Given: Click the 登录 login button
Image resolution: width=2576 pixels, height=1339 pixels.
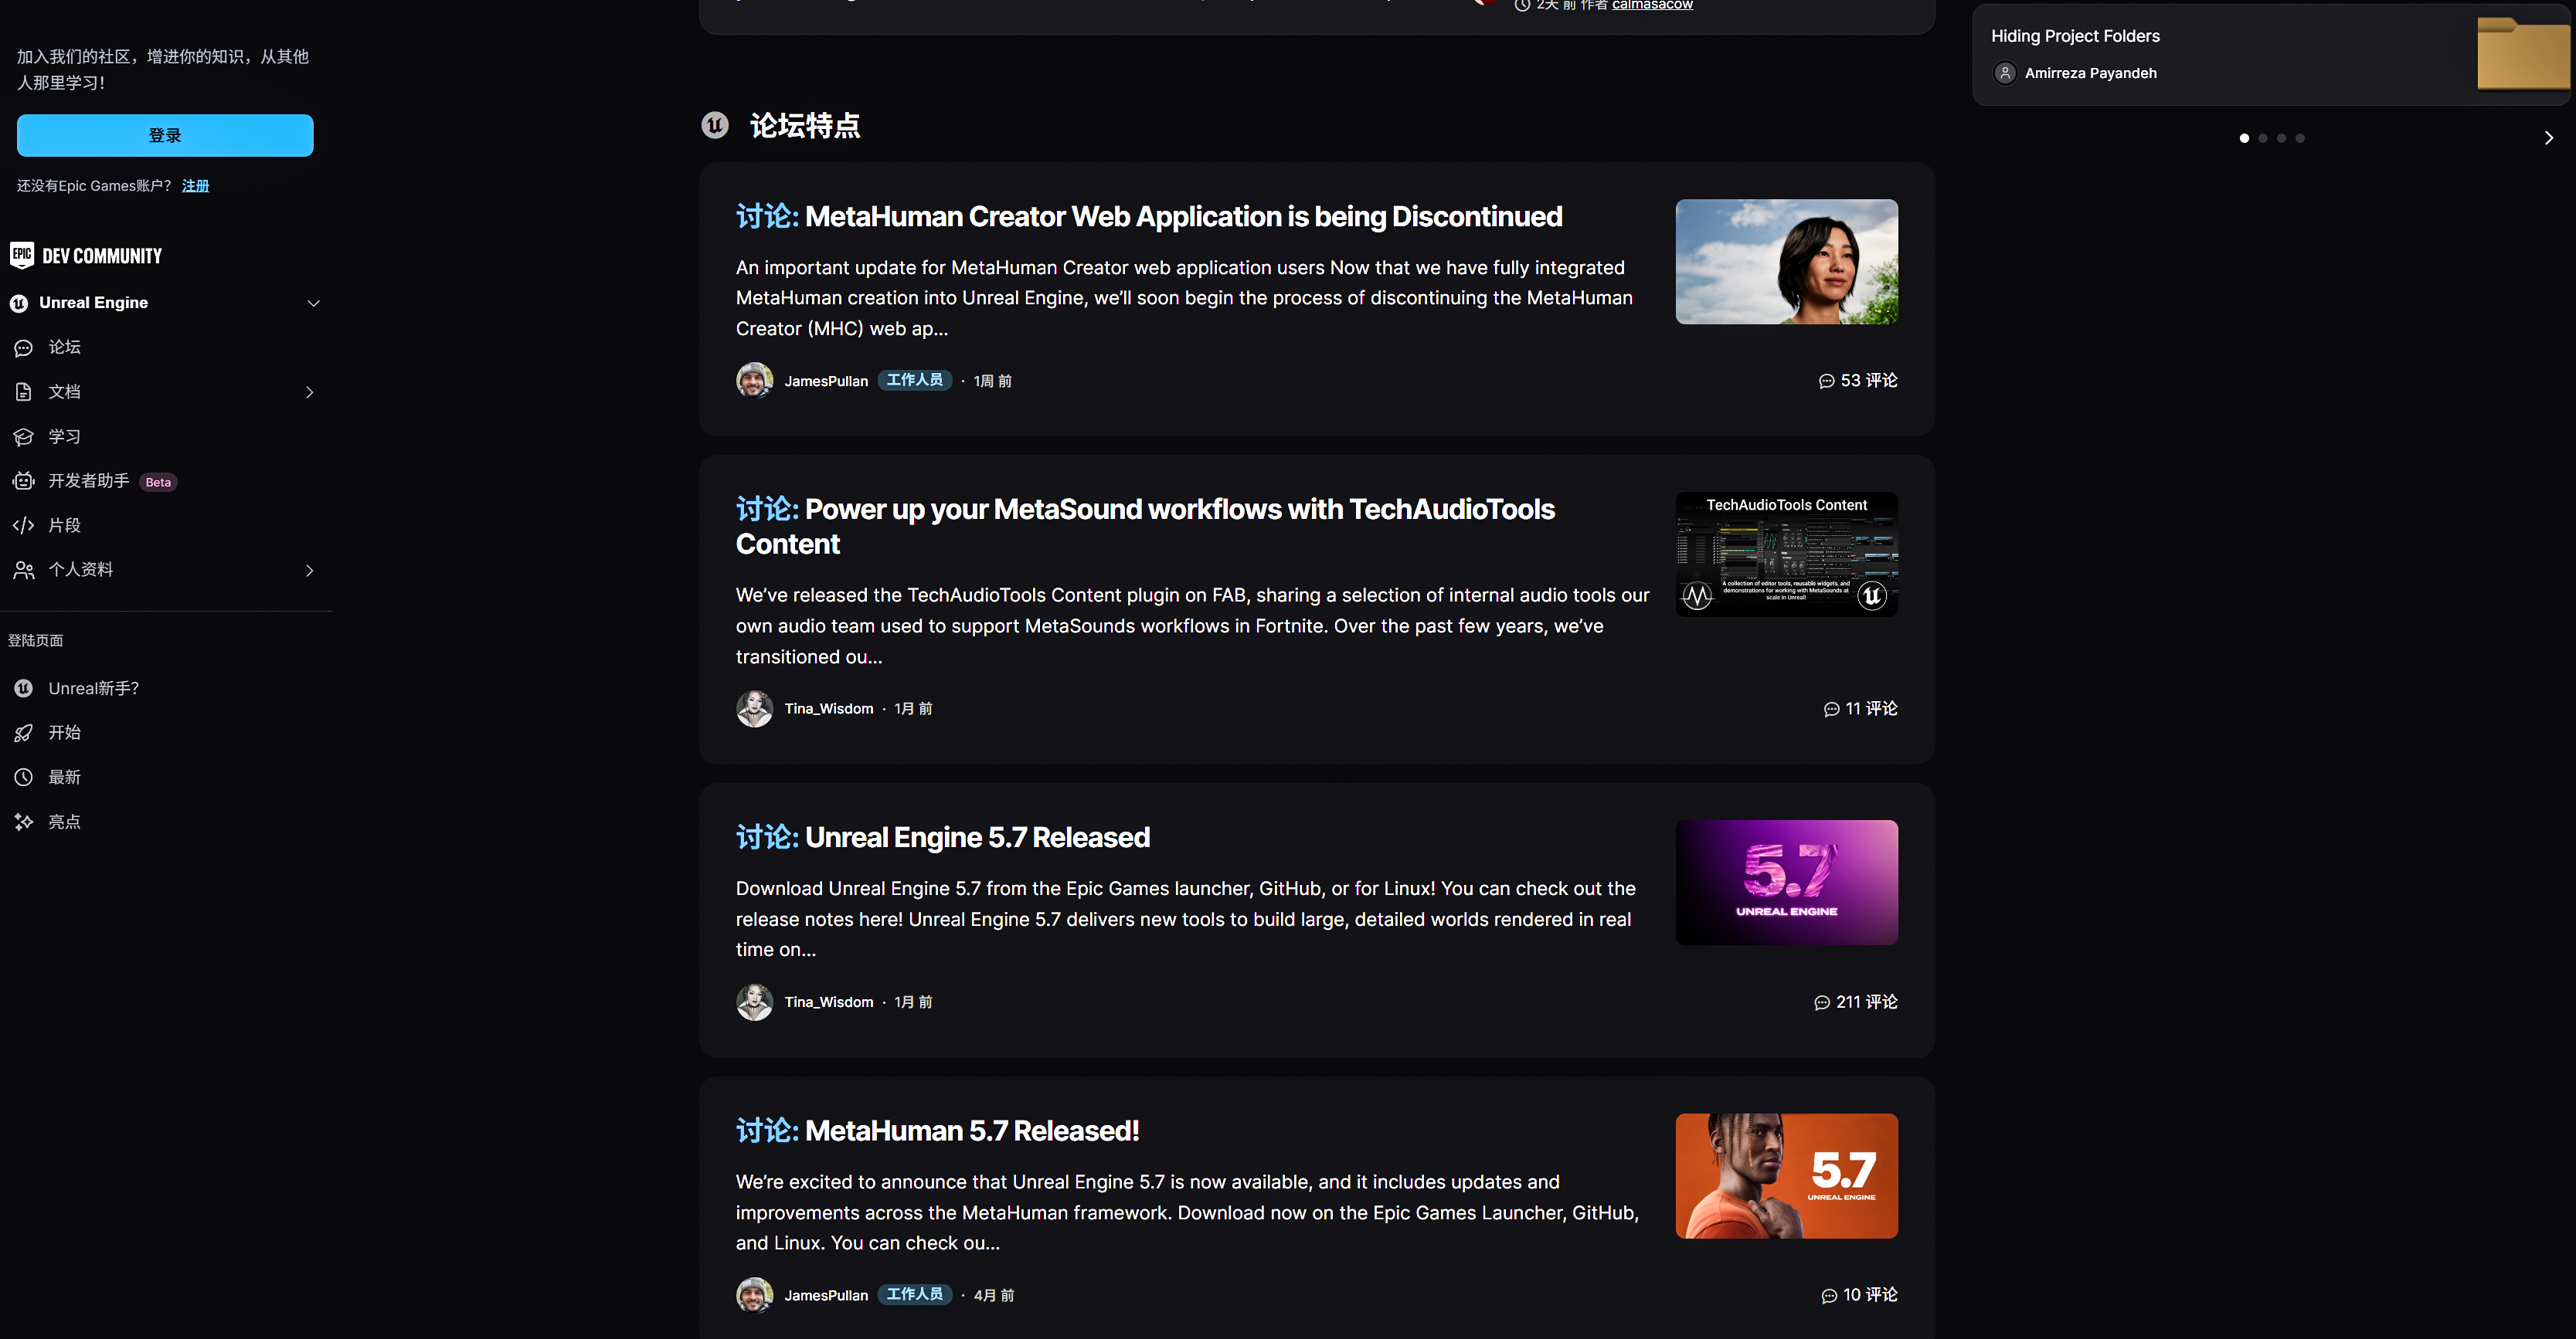Looking at the screenshot, I should coord(165,135).
